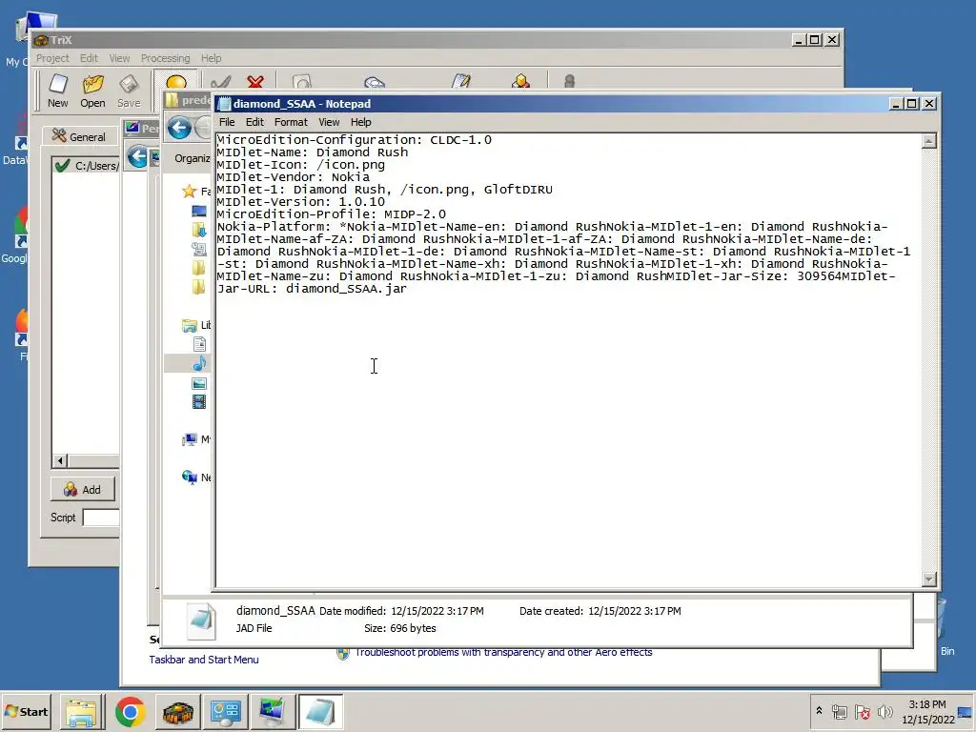Click the volume speaker tray icon
Screen dimensions: 976x732
point(884,711)
